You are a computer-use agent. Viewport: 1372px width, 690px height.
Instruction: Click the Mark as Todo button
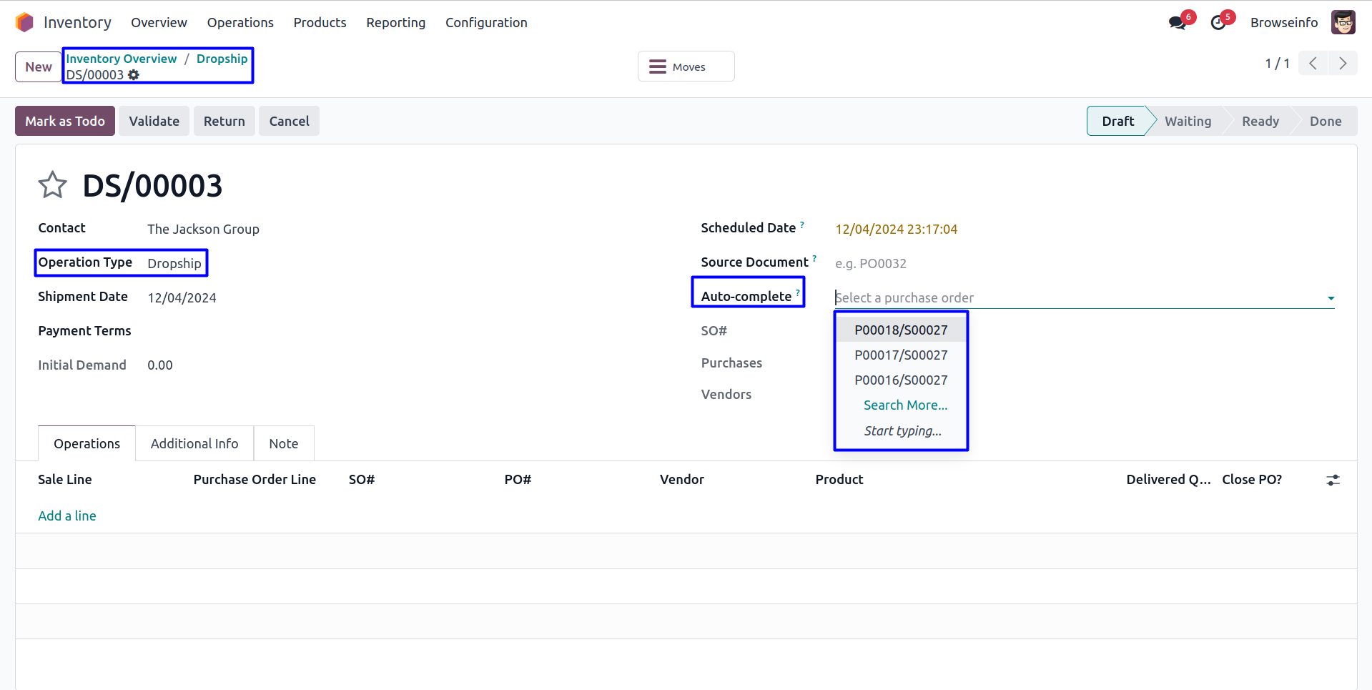[65, 122]
